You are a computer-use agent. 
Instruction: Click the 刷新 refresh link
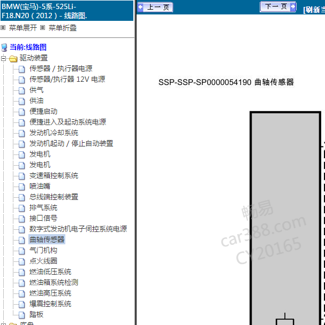point(314,10)
